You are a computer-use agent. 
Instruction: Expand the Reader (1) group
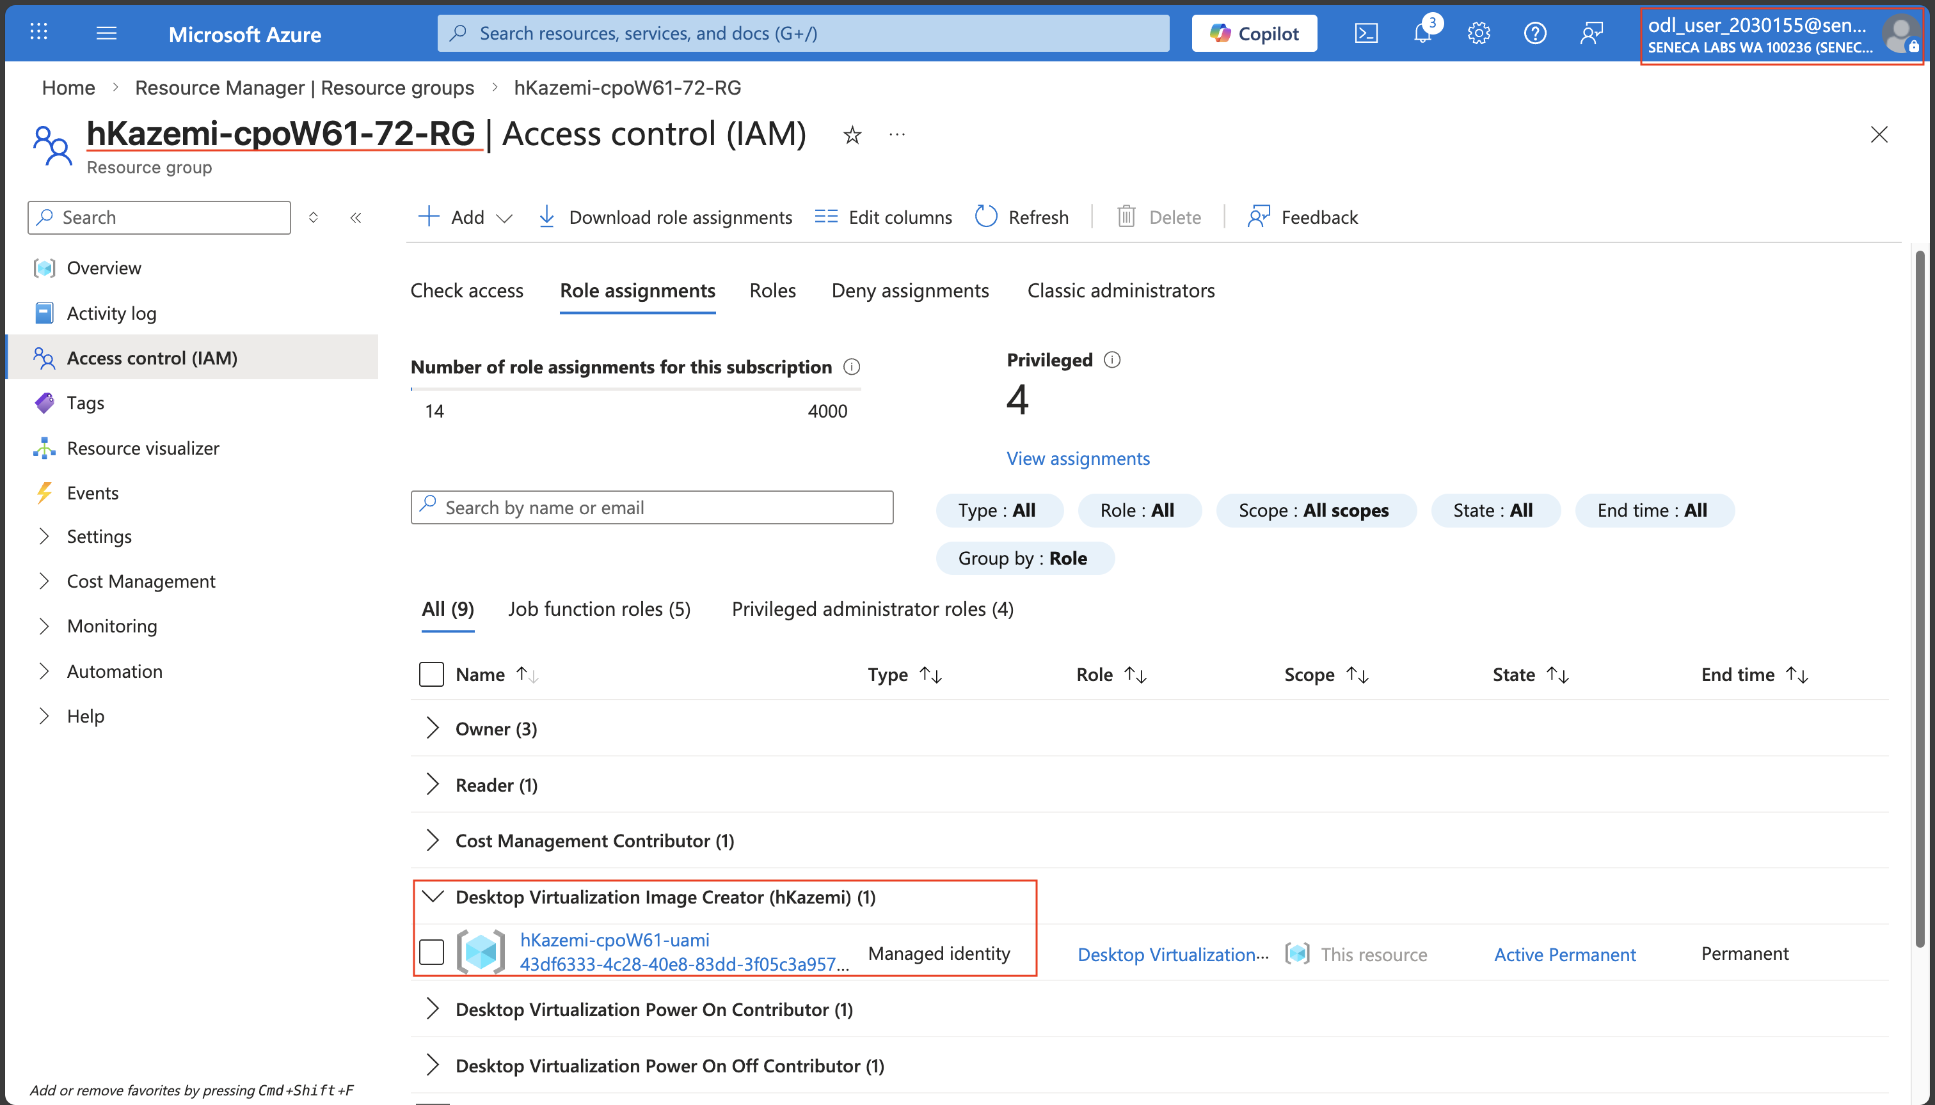click(432, 785)
